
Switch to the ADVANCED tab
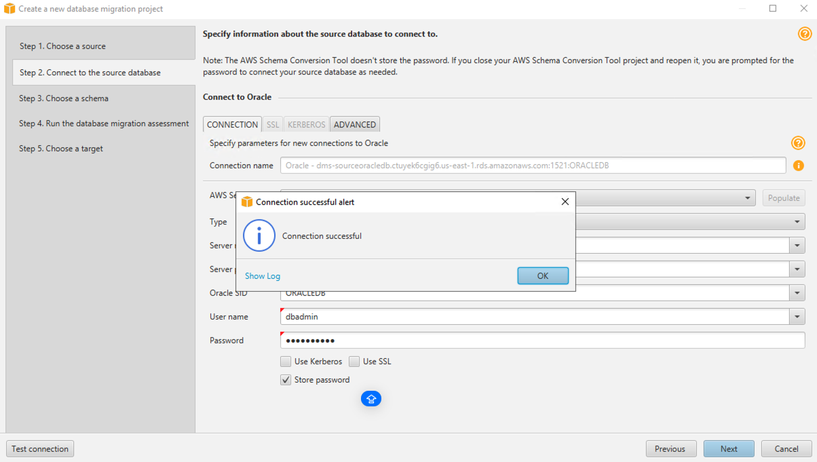(355, 125)
